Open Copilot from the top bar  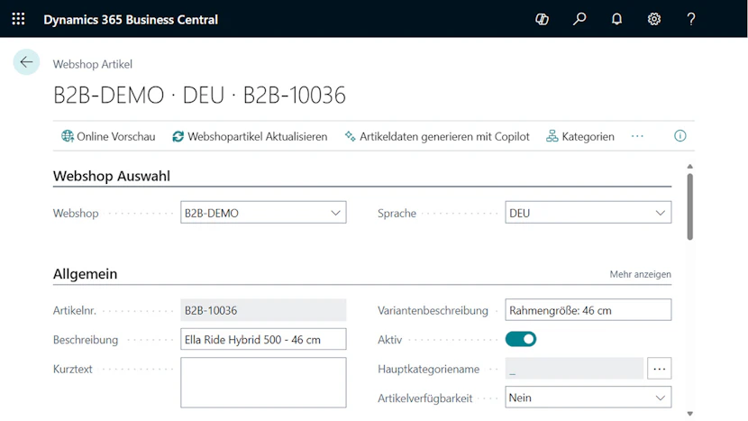(542, 19)
